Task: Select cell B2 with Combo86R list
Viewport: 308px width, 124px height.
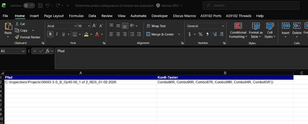Action: [x=225, y=82]
